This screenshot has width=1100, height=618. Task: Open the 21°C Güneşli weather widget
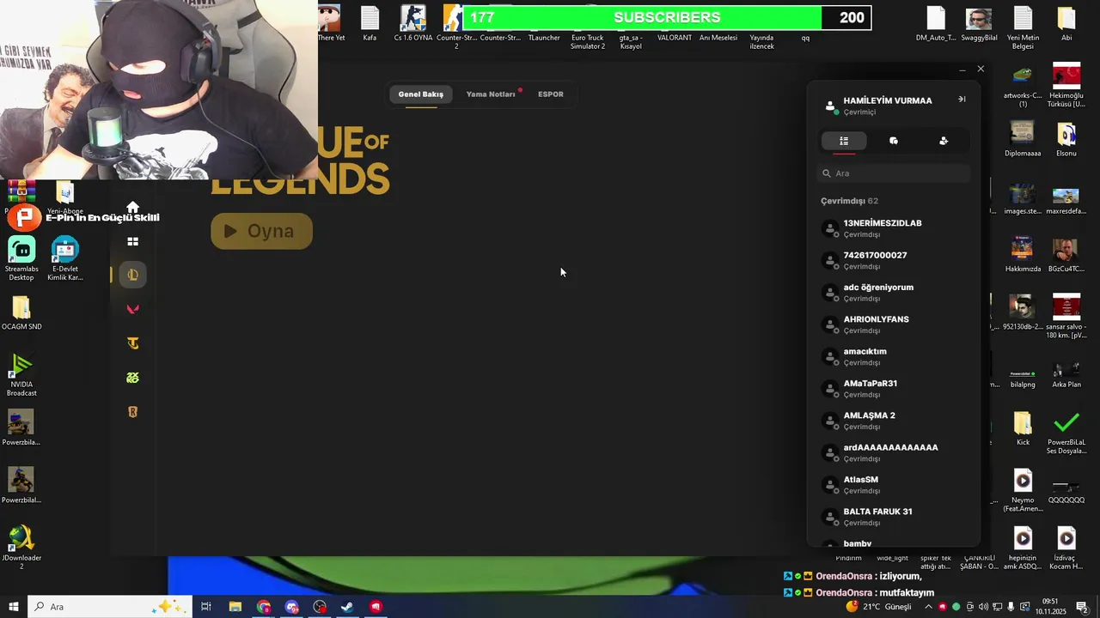pyautogui.click(x=878, y=607)
